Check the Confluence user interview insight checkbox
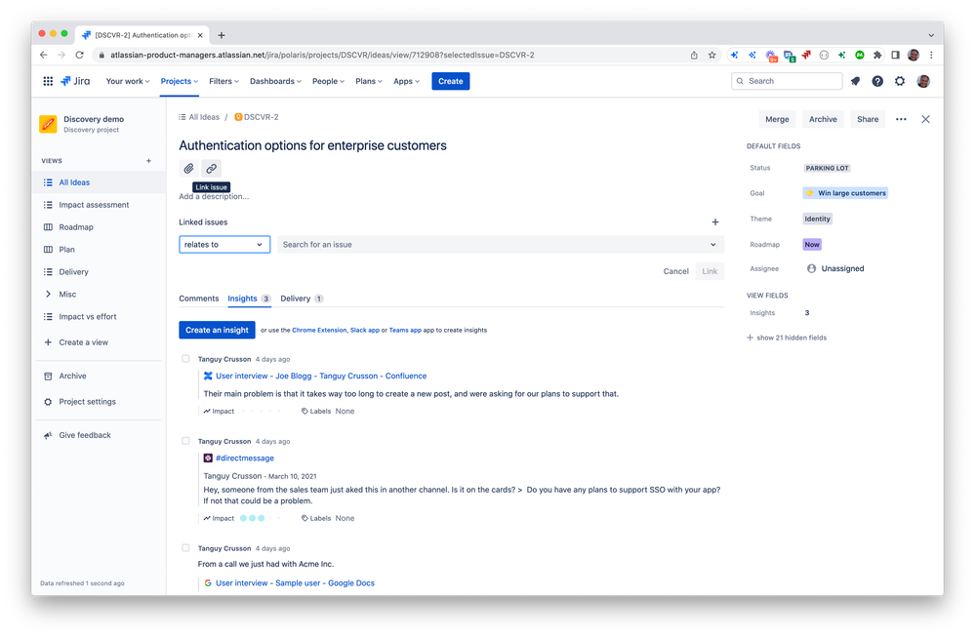Viewport: 975px width, 637px height. [185, 359]
